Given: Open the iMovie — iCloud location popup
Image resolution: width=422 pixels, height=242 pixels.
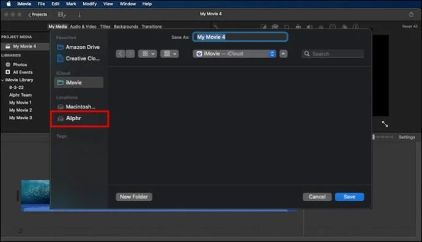Looking at the screenshot, I should [x=234, y=54].
